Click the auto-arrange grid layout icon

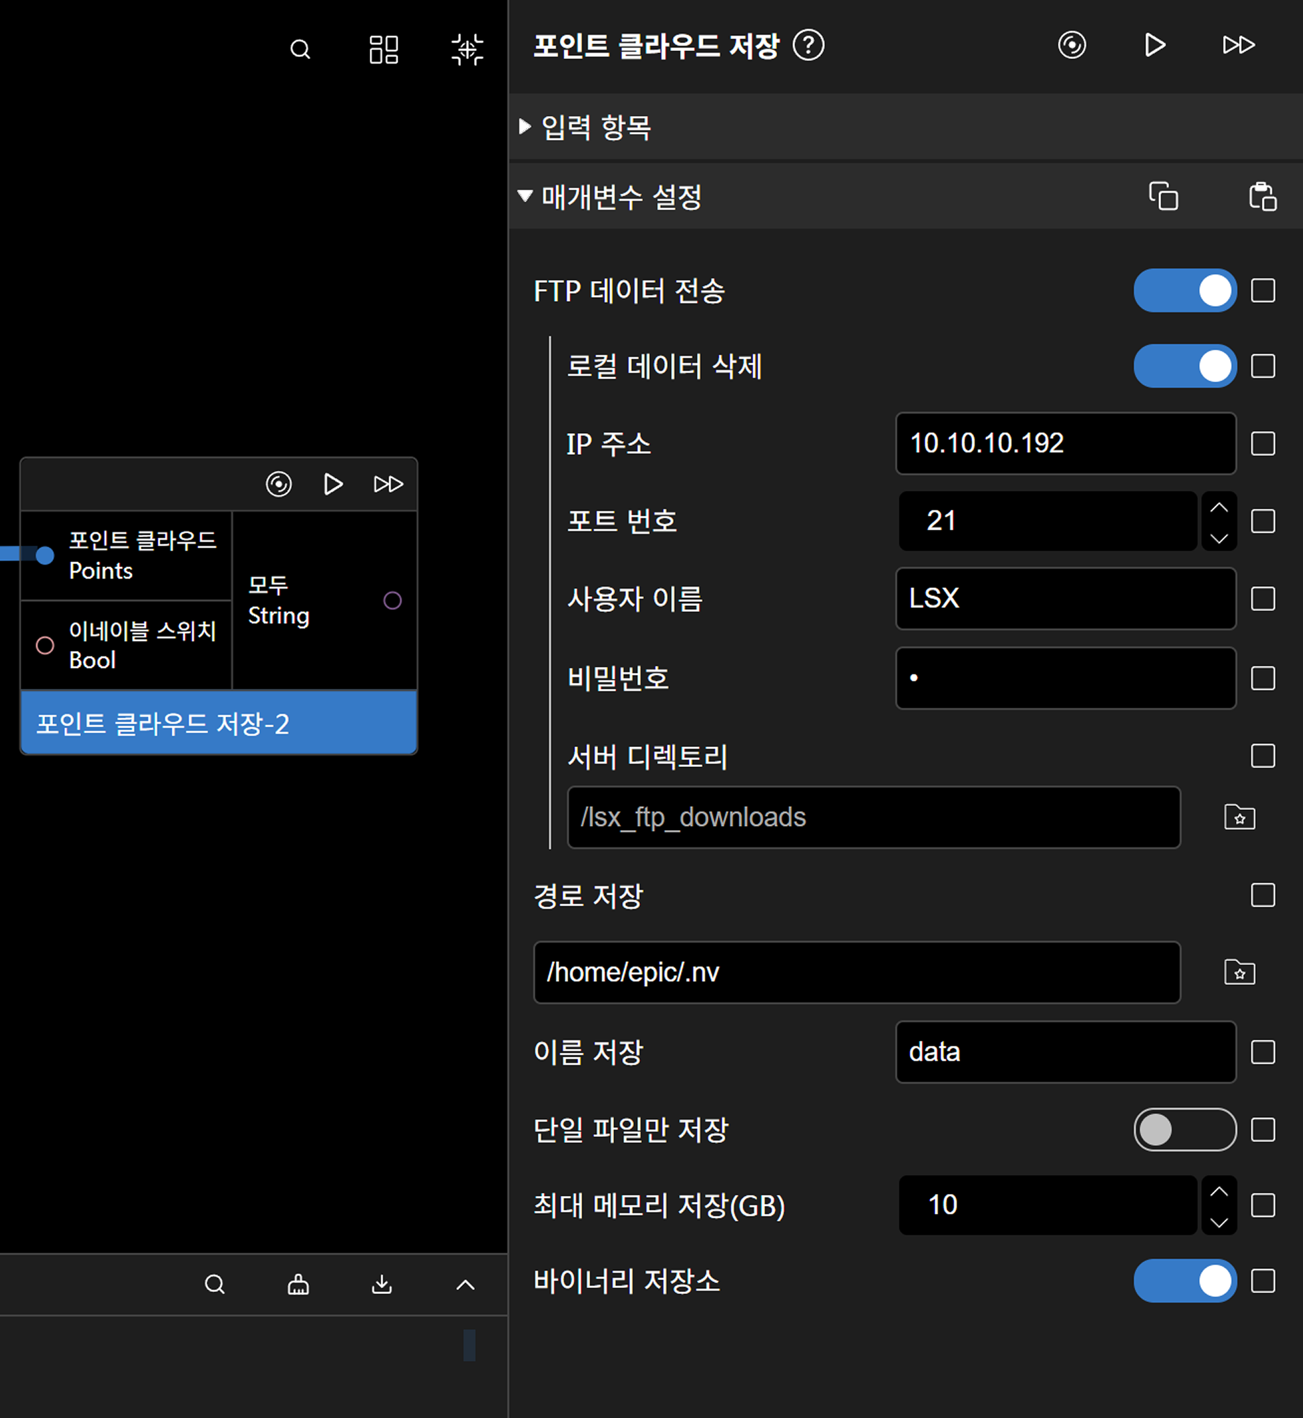point(383,49)
